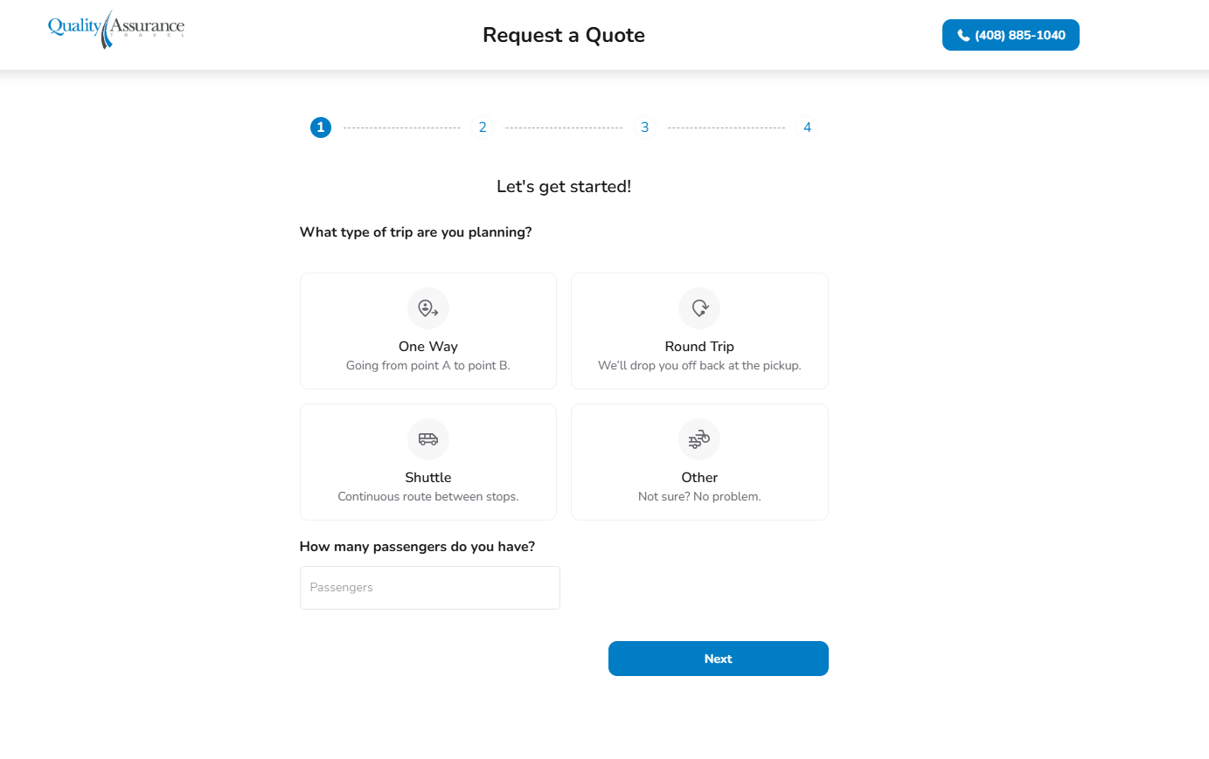Click the 'Request a Quote' heading
The width and height of the screenshot is (1209, 759).
pos(564,35)
